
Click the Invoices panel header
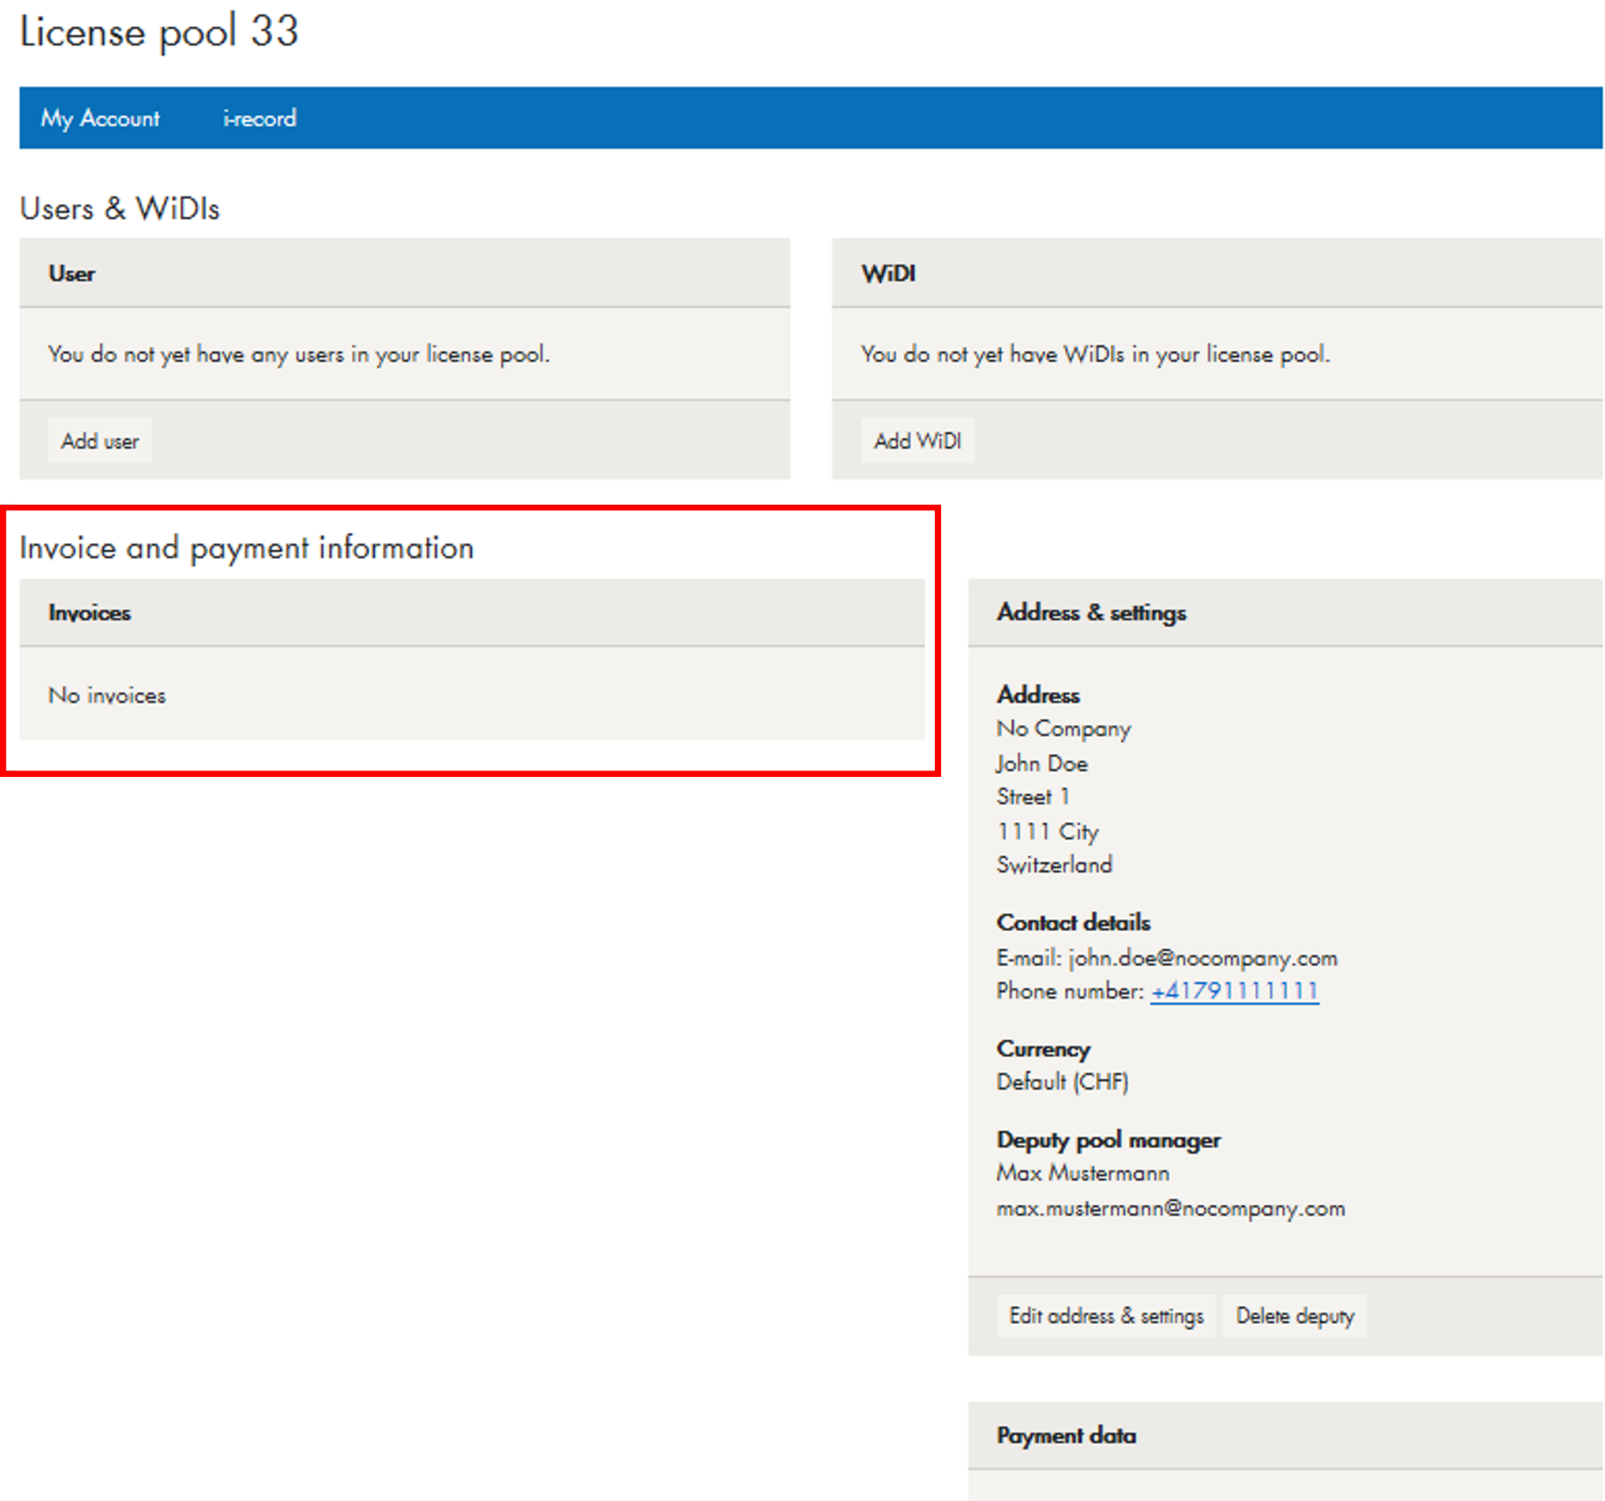(90, 613)
